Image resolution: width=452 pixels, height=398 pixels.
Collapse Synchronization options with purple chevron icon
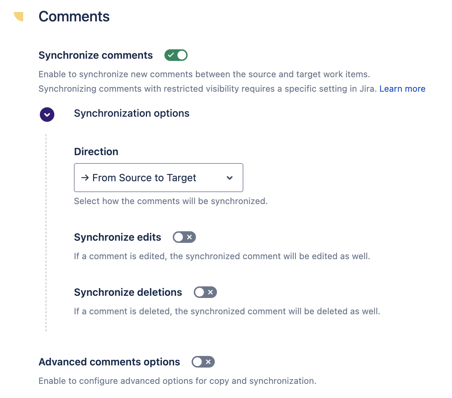(47, 115)
